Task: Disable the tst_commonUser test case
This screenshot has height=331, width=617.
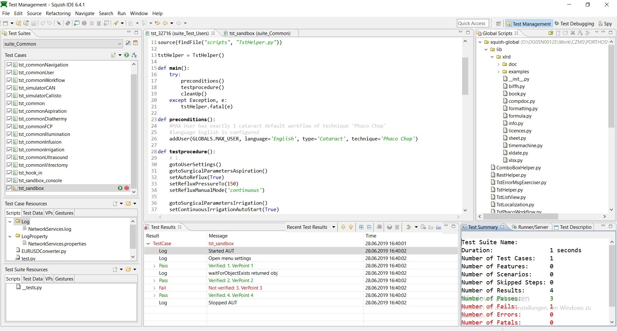Action: 9,73
